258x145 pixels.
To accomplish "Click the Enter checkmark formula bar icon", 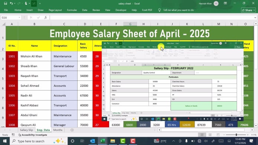I will tap(38, 17).
